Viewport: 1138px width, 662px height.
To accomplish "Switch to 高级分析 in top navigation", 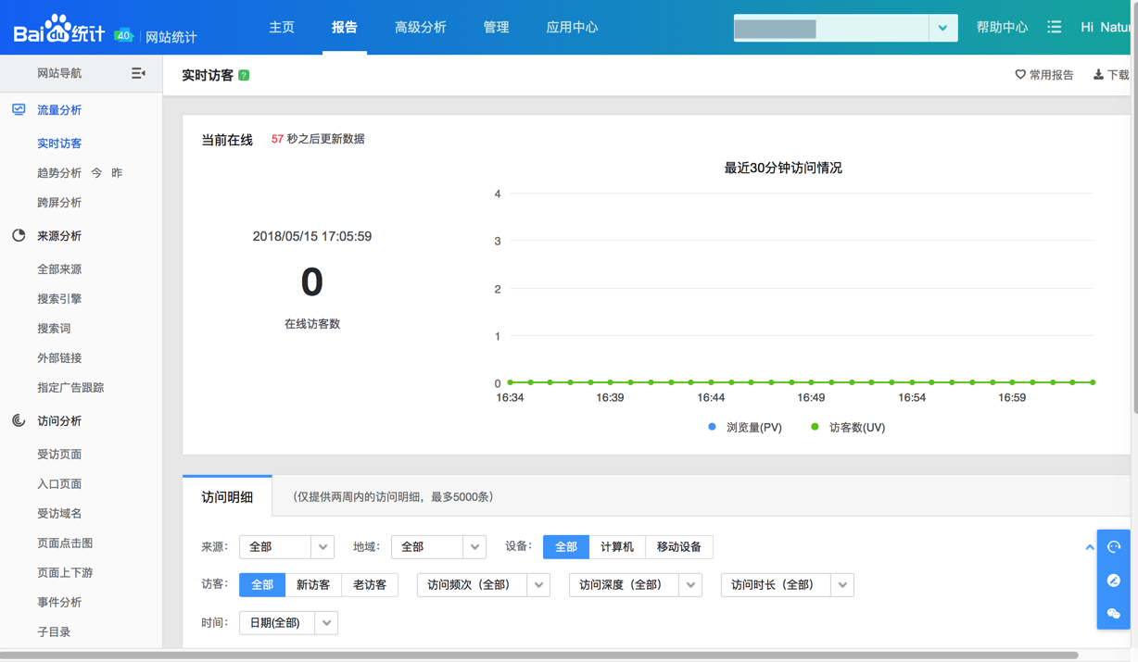I will click(x=420, y=28).
